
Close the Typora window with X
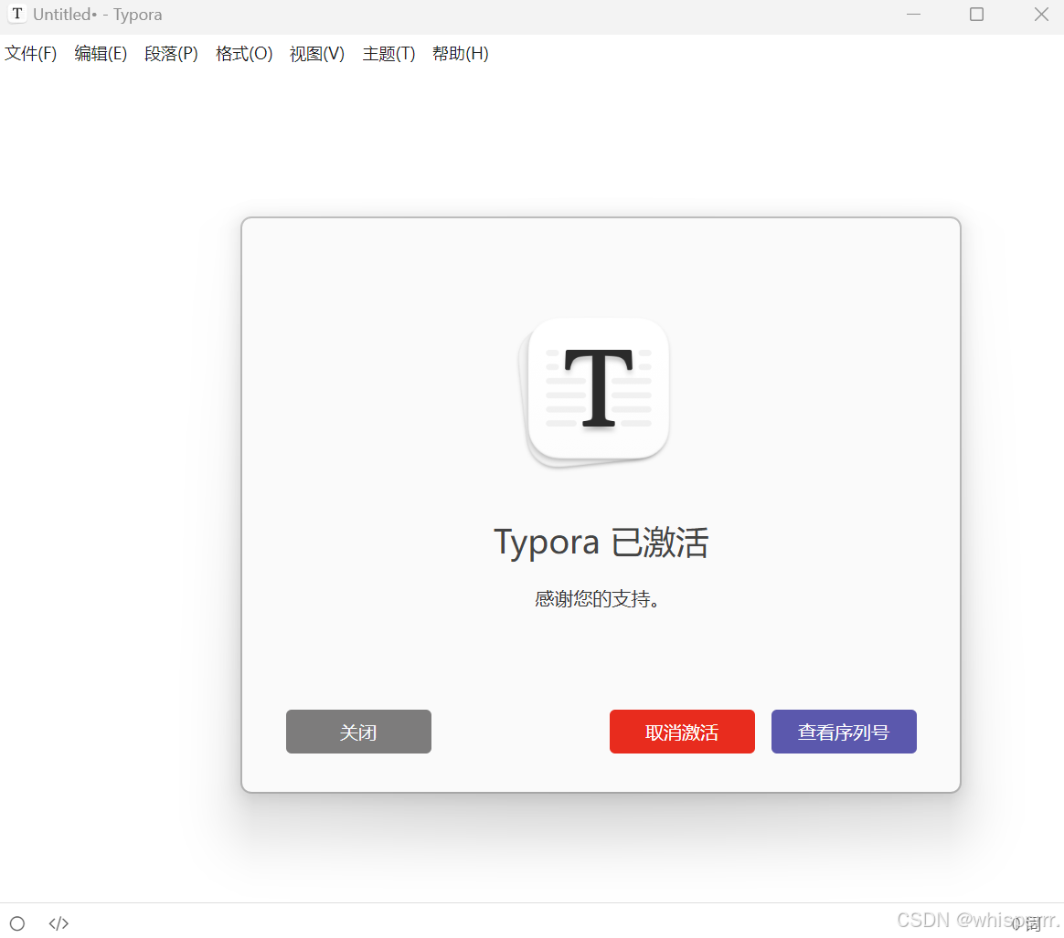coord(1041,15)
